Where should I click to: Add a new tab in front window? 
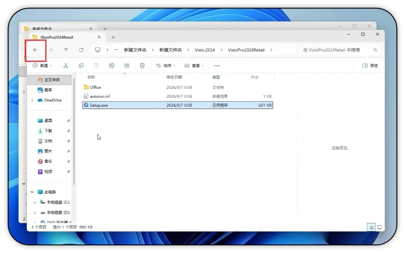[x=113, y=38]
